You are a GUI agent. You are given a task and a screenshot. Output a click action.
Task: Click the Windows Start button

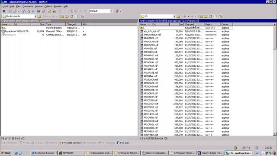[x=6, y=153]
